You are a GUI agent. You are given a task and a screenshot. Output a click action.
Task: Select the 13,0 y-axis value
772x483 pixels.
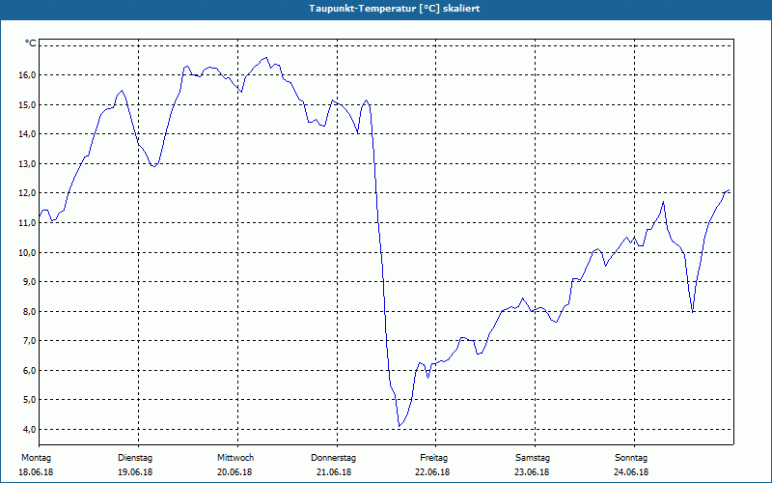coord(28,163)
